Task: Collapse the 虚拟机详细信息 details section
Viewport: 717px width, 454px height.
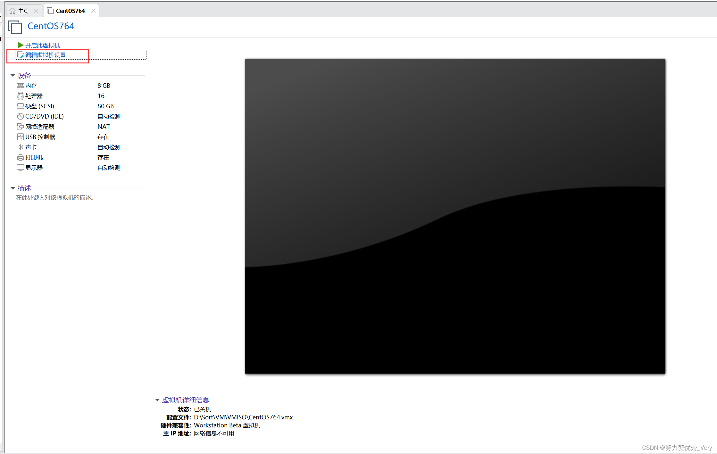Action: 157,400
